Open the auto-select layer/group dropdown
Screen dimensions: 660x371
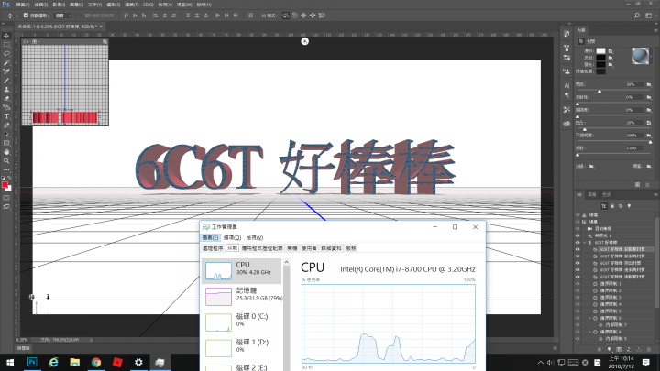click(x=63, y=16)
